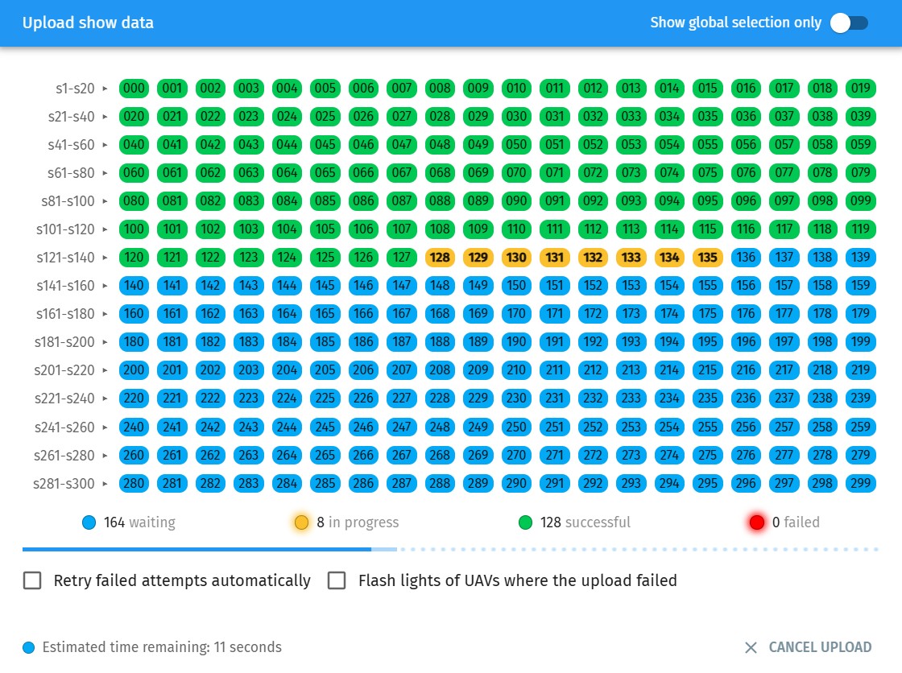Expand the s121-s140 row arrow

105,258
